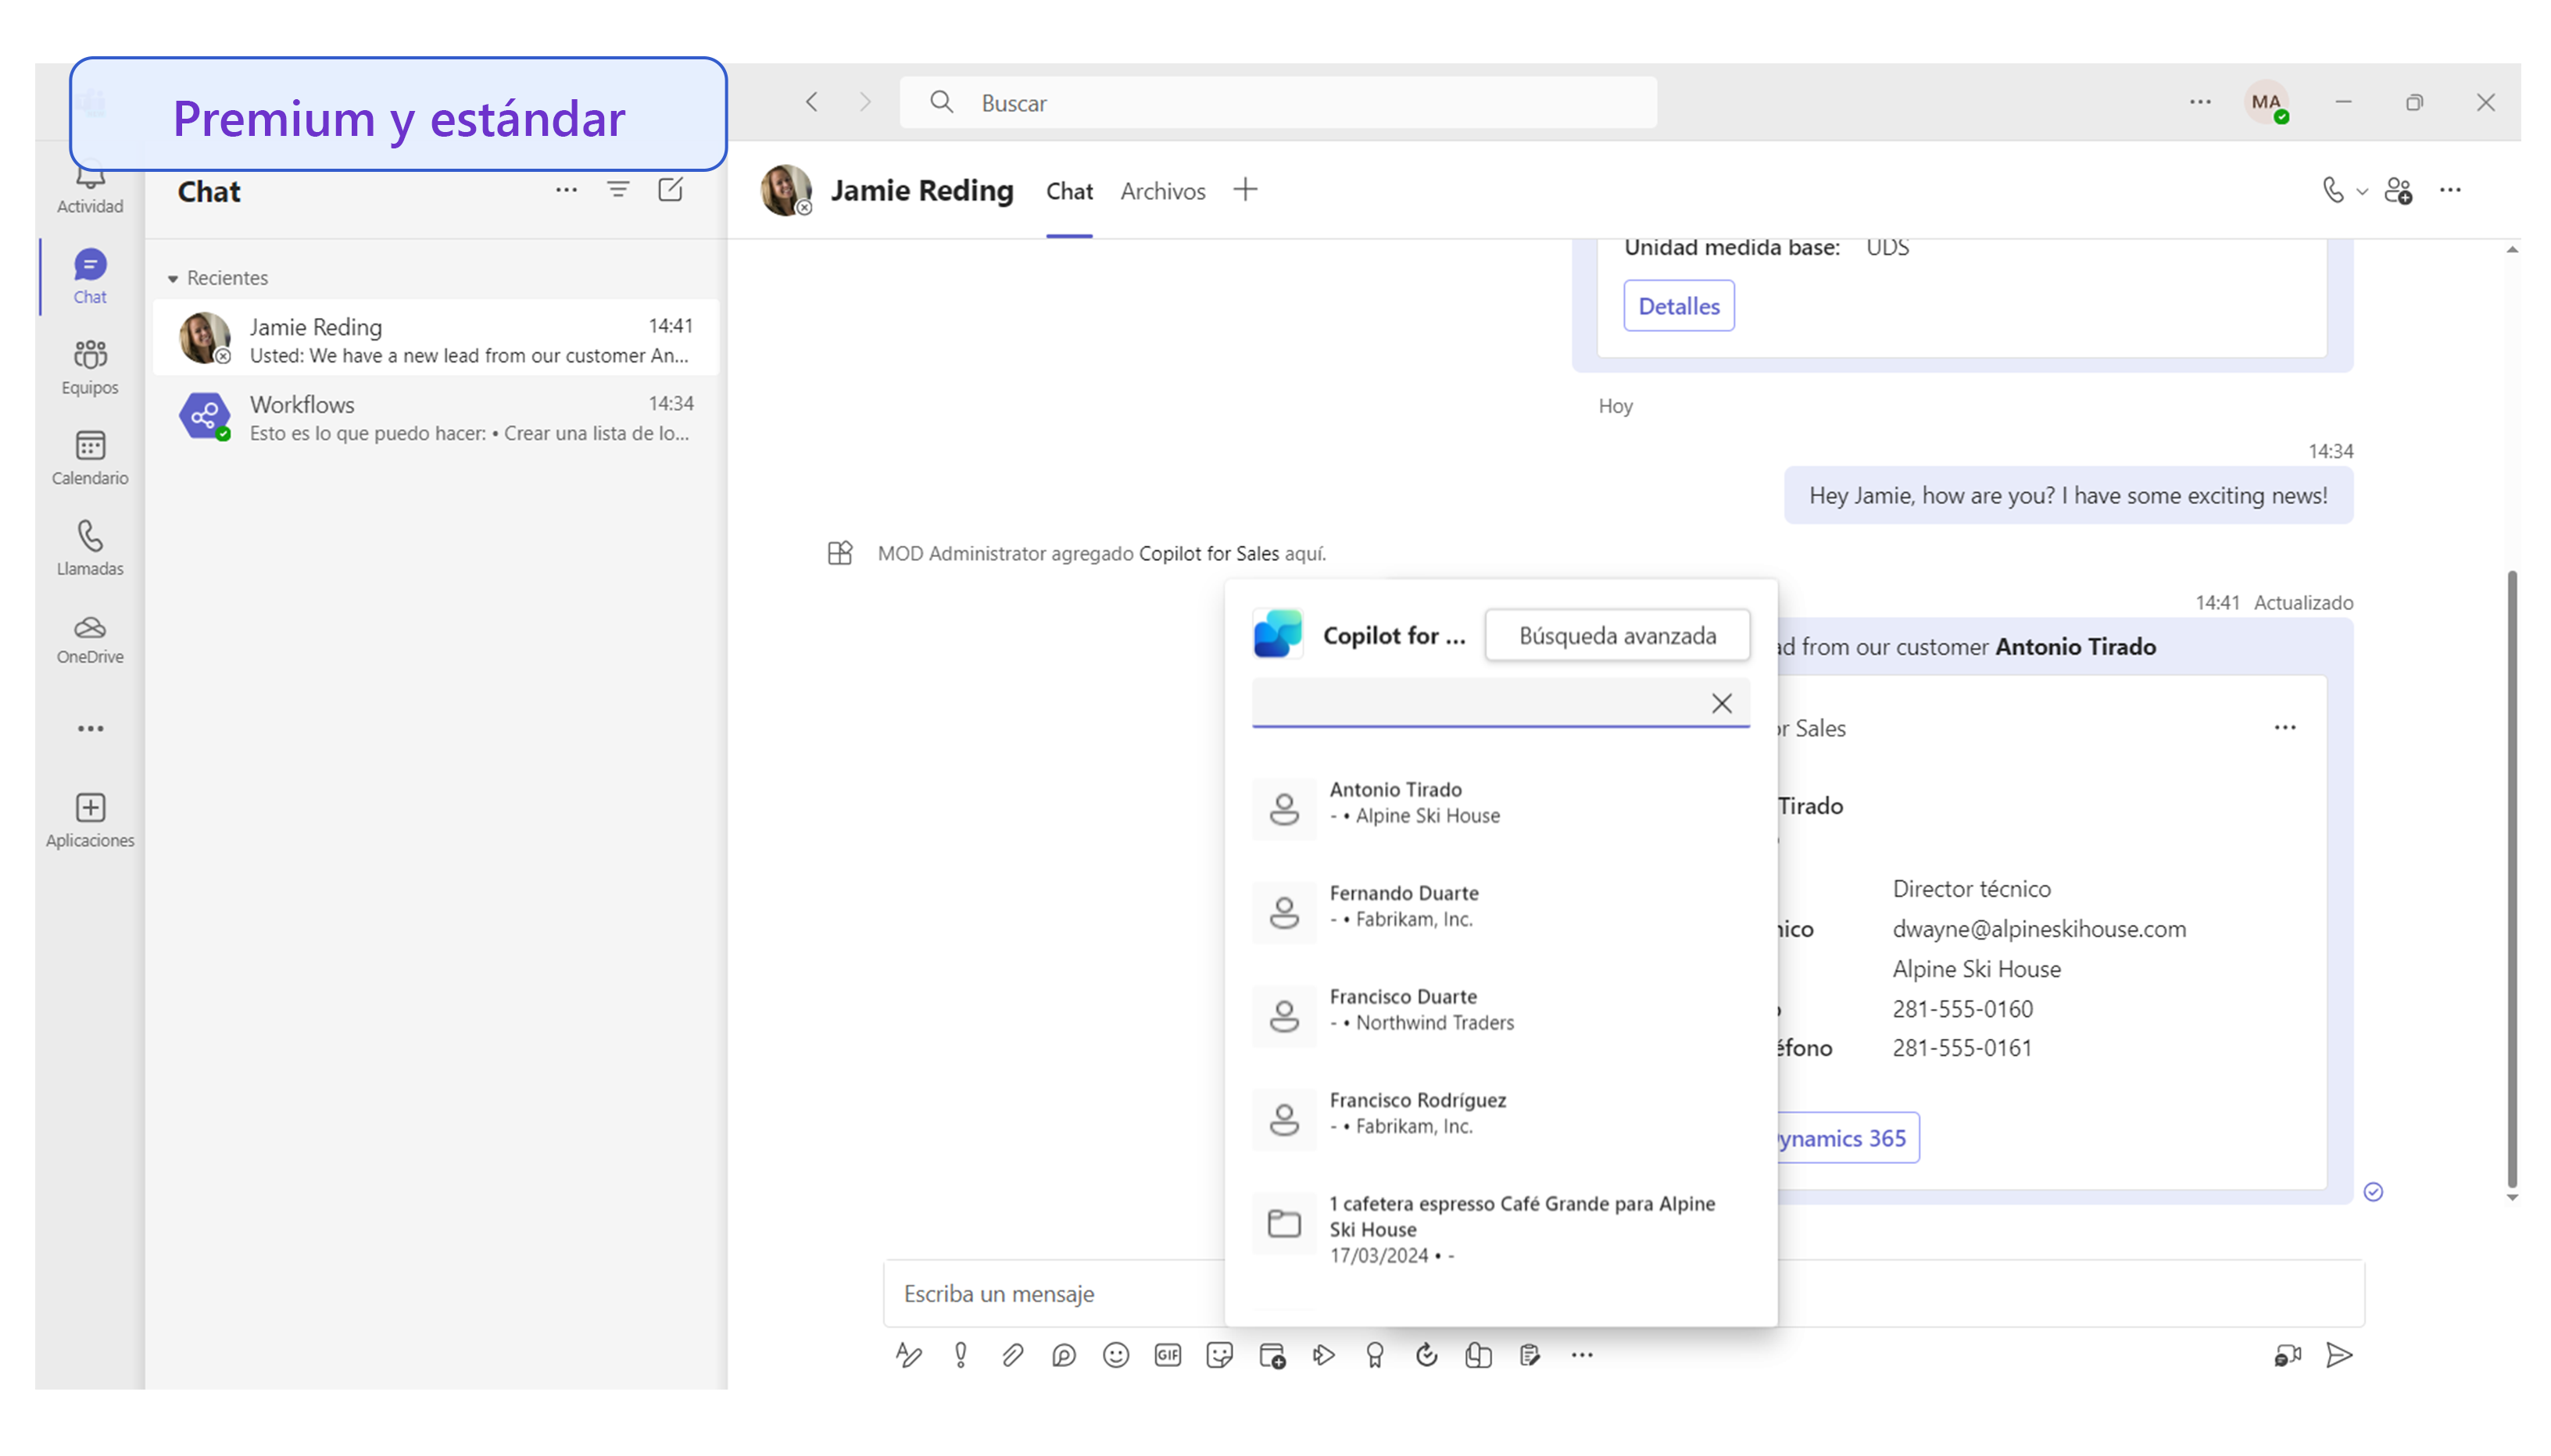Click the Detalles button
2551x1456 pixels.
(x=1679, y=306)
